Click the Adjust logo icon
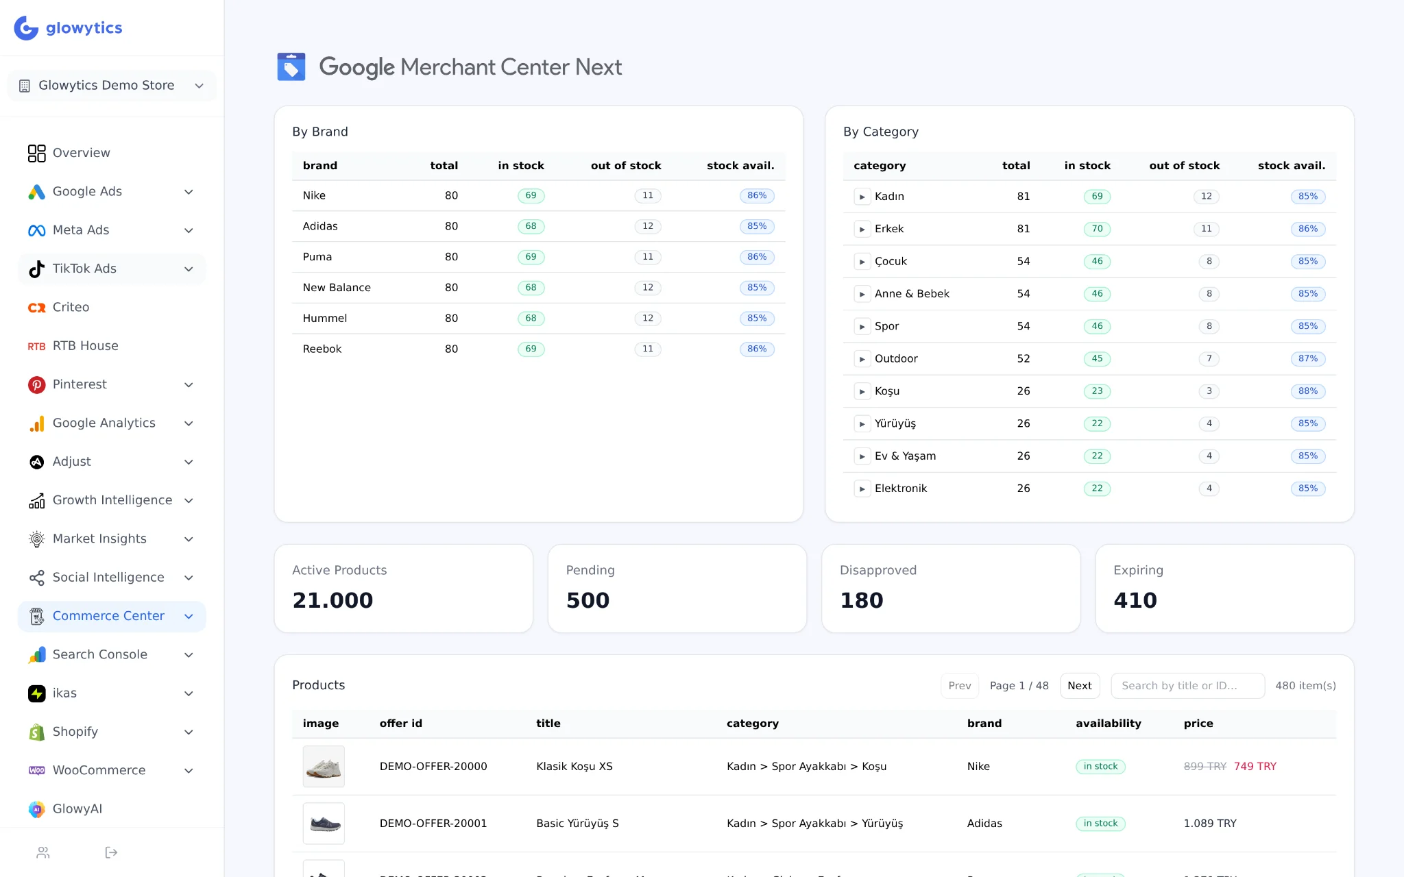The image size is (1404, 877). point(37,462)
